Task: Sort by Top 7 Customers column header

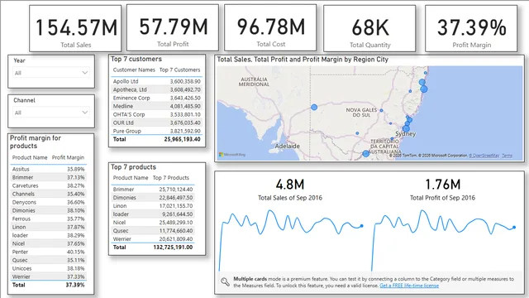Action: tap(180, 70)
